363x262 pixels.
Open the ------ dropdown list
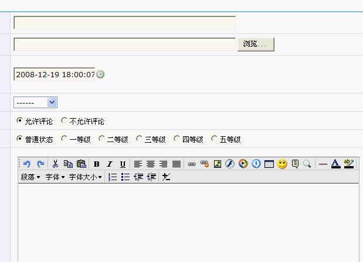(35, 102)
